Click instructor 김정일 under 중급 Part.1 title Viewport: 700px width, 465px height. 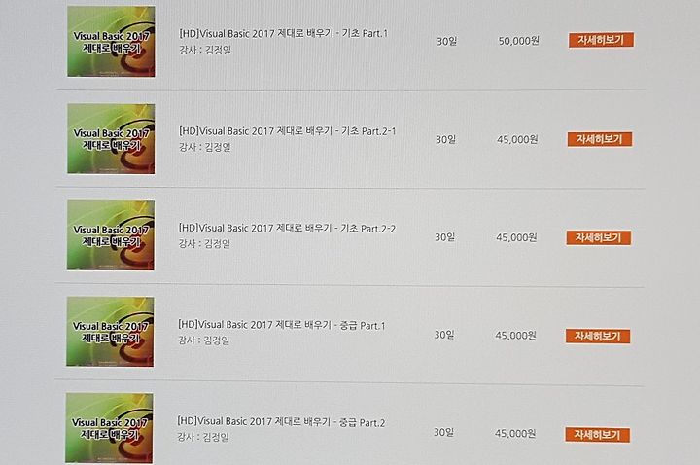coord(203,340)
